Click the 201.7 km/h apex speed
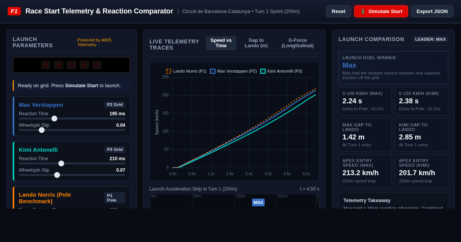 pos(417,173)
